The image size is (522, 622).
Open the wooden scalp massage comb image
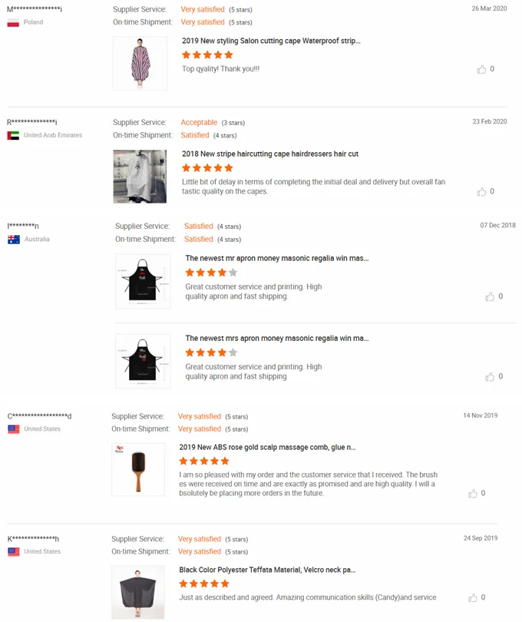138,469
